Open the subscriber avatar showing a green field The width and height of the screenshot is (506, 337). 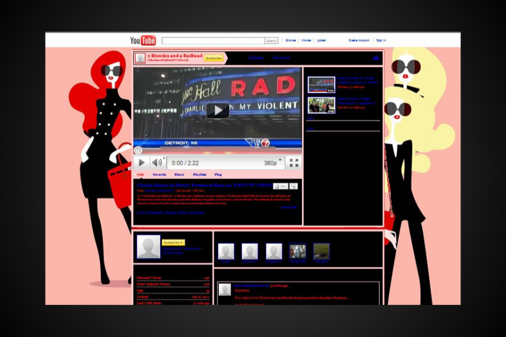[322, 251]
